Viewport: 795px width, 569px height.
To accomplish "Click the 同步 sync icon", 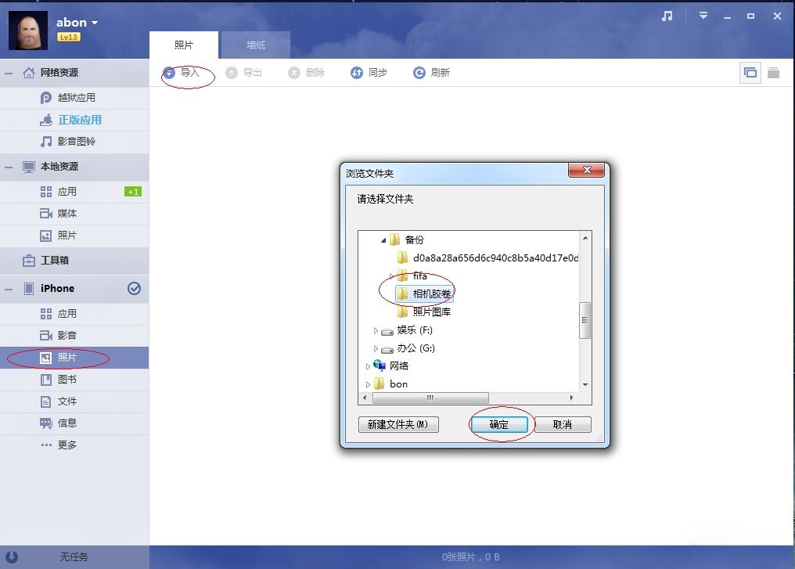I will (357, 73).
